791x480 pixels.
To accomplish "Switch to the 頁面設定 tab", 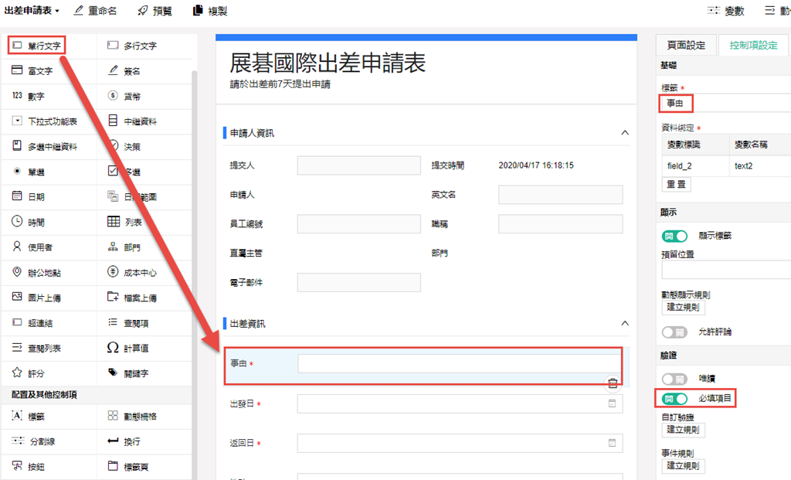I will click(x=686, y=46).
